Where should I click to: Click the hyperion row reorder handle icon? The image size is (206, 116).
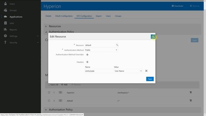point(60,92)
